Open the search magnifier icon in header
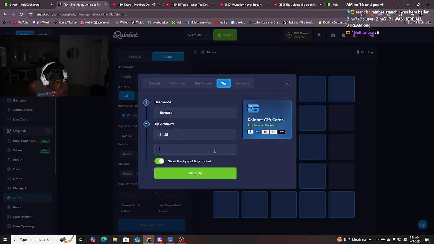The image size is (434, 244). coord(319,35)
